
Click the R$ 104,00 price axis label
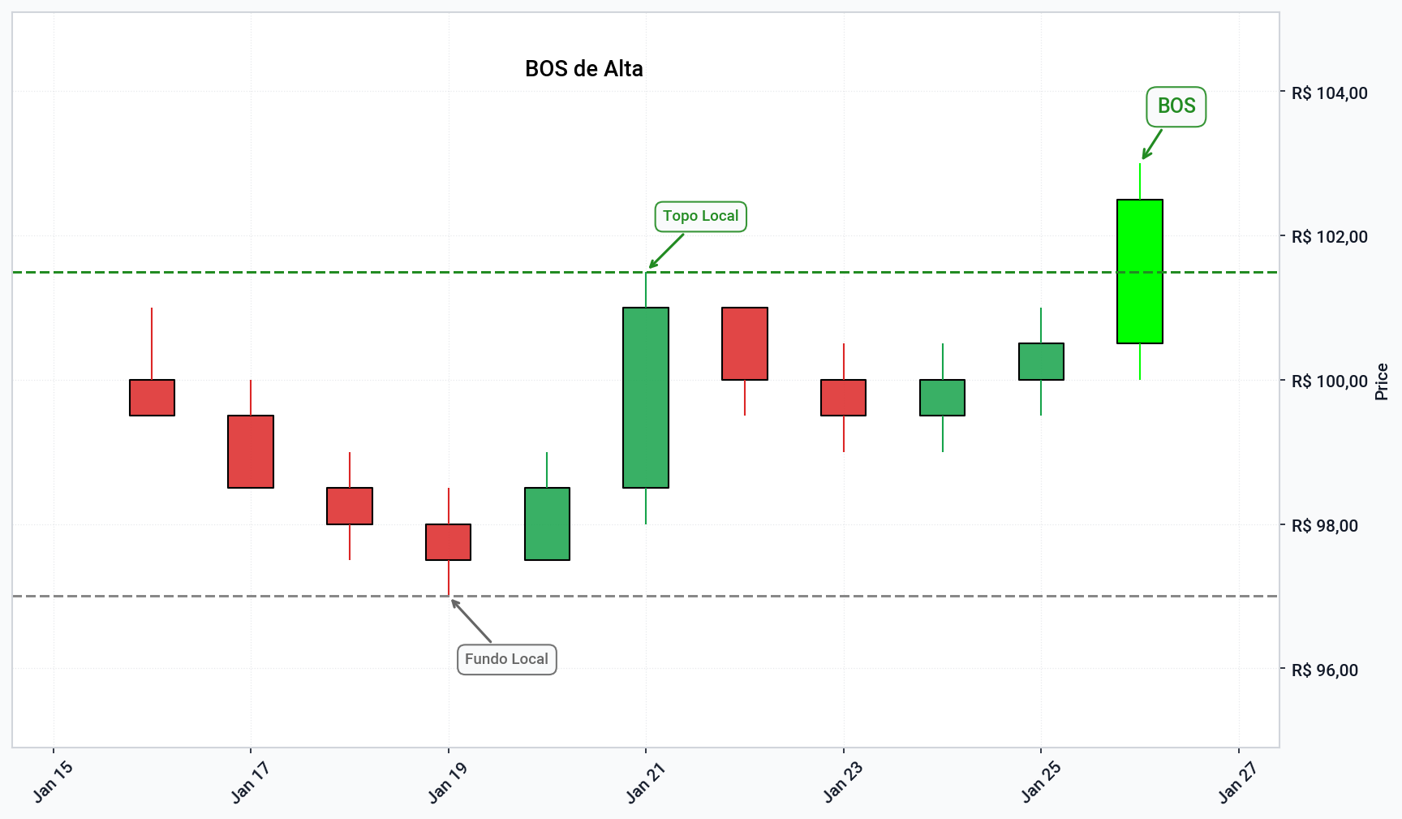(x=1329, y=93)
